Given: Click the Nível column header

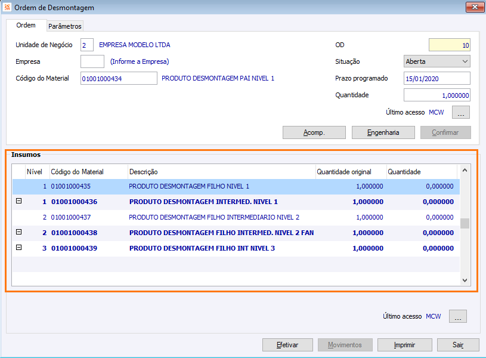Looking at the screenshot, I should pos(37,172).
